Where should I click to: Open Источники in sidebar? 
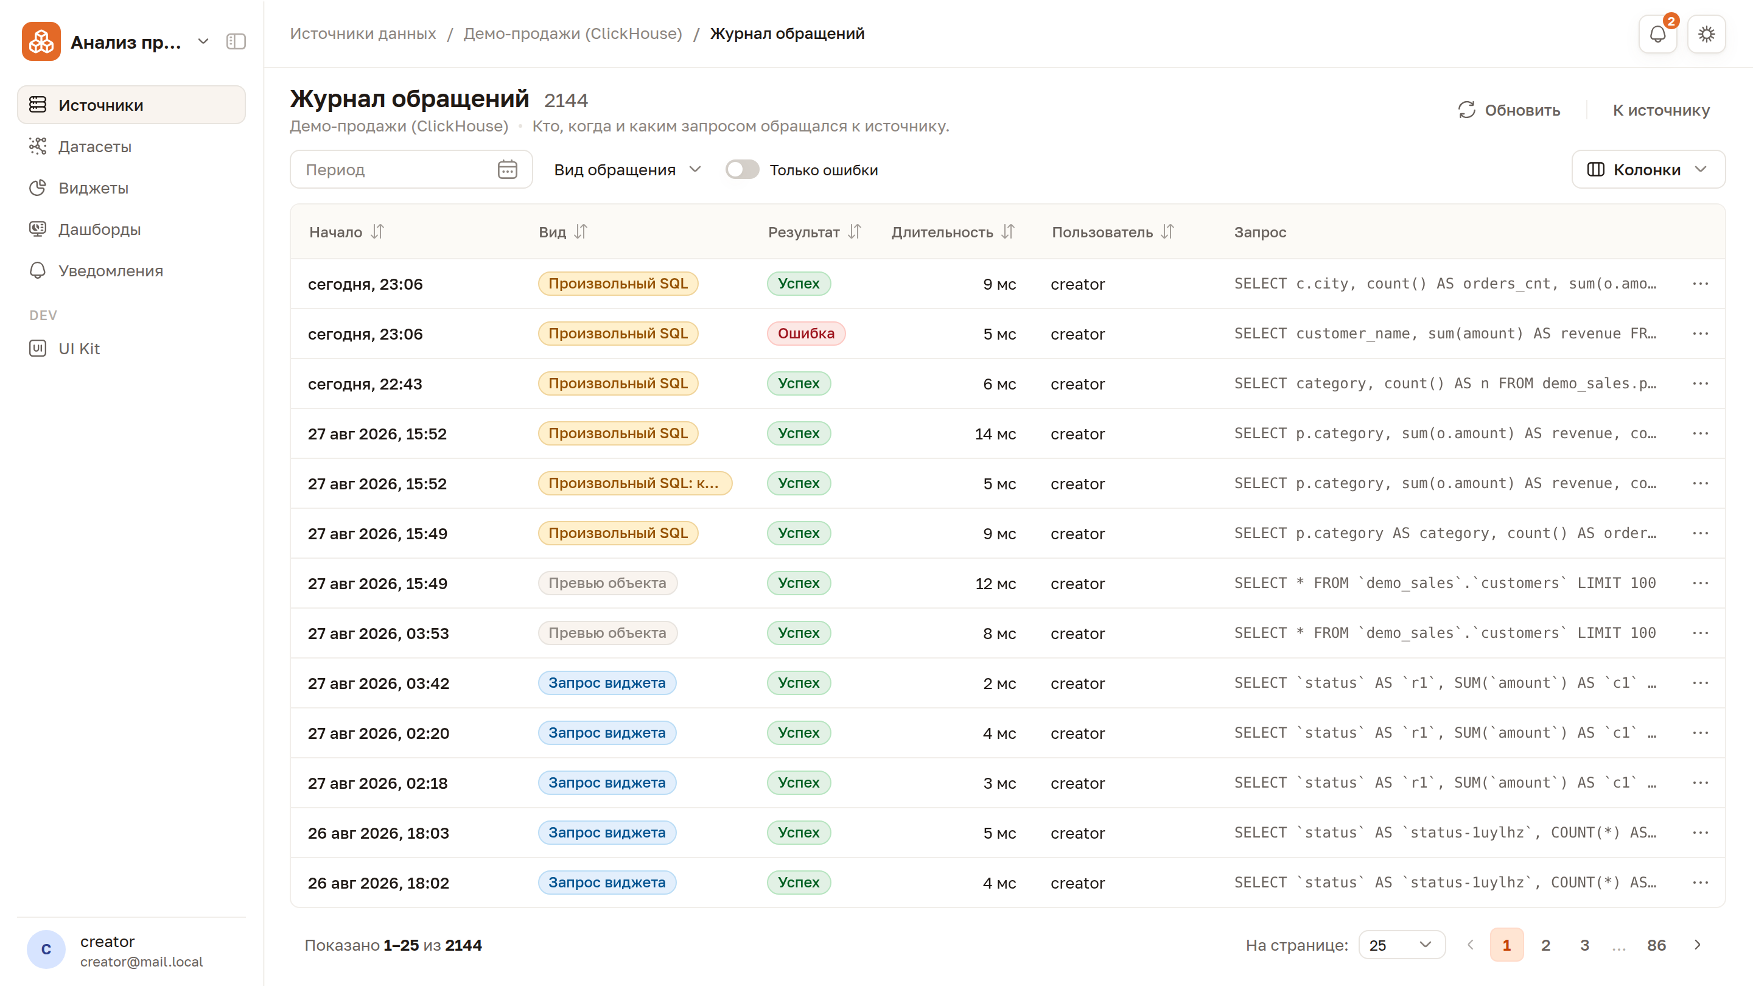pos(131,105)
